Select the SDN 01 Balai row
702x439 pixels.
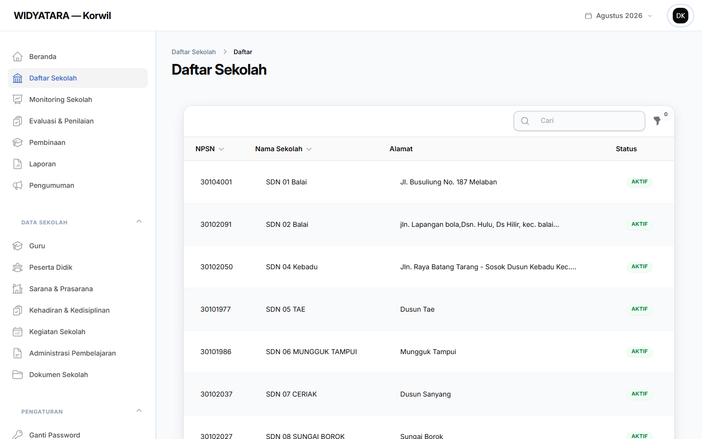pos(429,182)
